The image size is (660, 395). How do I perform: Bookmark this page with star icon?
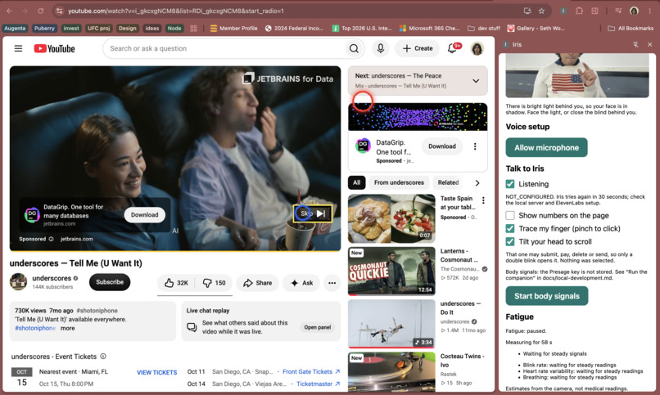(541, 11)
